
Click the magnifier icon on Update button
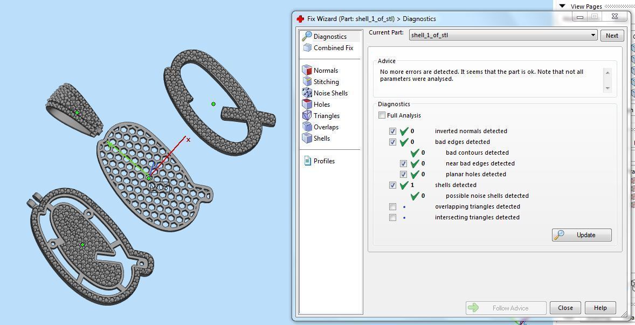tap(560, 235)
